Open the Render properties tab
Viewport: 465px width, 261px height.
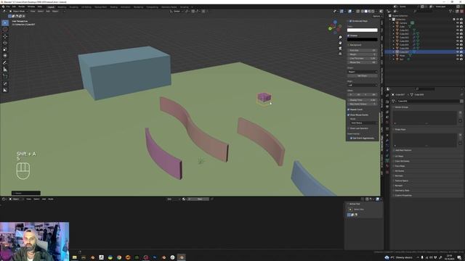point(387,101)
